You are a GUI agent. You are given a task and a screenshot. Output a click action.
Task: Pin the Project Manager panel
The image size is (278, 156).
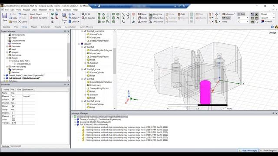[65, 31]
